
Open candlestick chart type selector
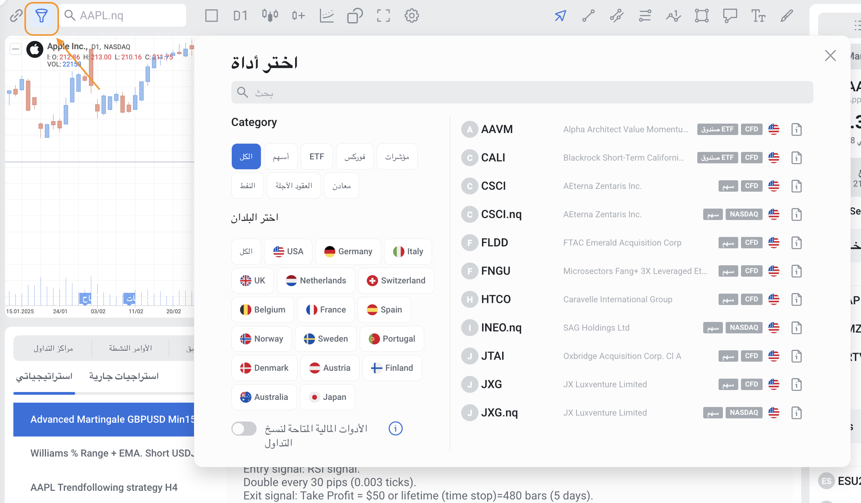270,16
